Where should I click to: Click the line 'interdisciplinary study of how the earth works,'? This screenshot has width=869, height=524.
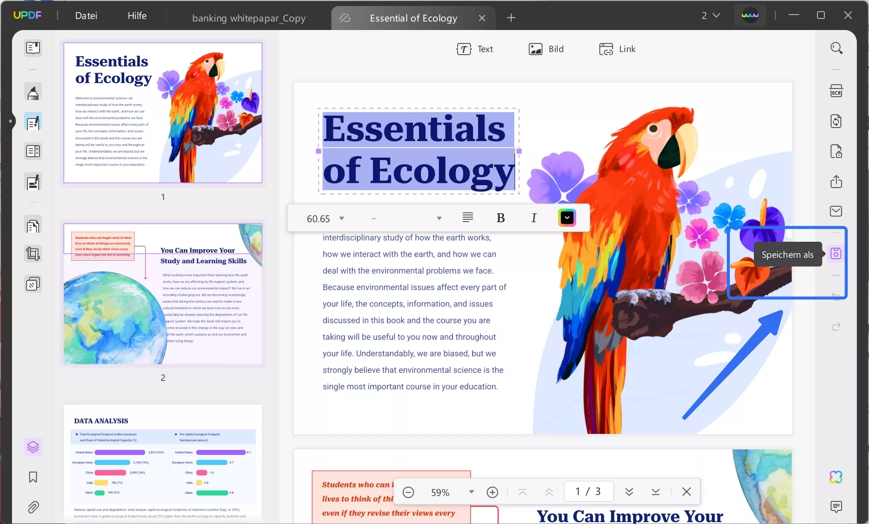coord(407,238)
